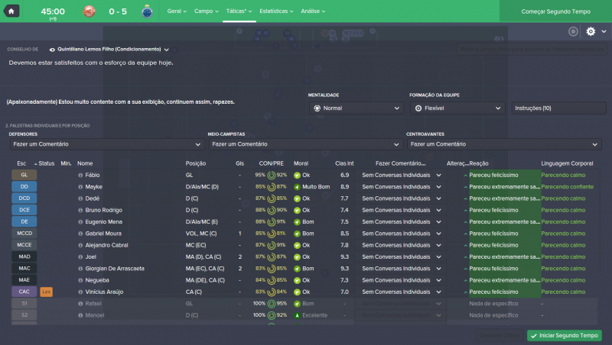Click the orange Les injury status badge
Image resolution: width=612 pixels, height=345 pixels.
pyautogui.click(x=47, y=292)
